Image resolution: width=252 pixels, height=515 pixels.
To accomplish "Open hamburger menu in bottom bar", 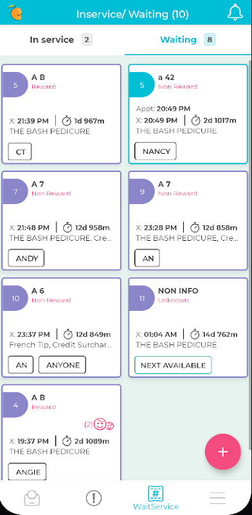I will pyautogui.click(x=217, y=498).
